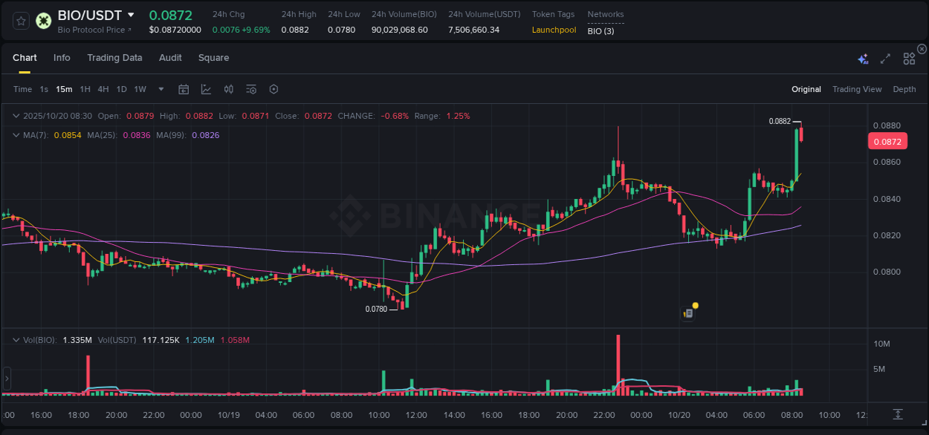Collapse the MA indicators row
Screen dimensions: 929x435
(16, 134)
